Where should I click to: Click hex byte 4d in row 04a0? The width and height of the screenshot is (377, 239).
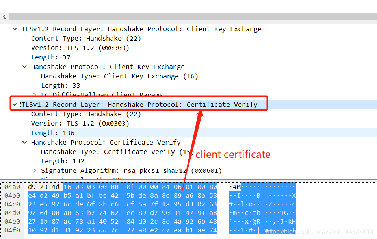[56, 187]
